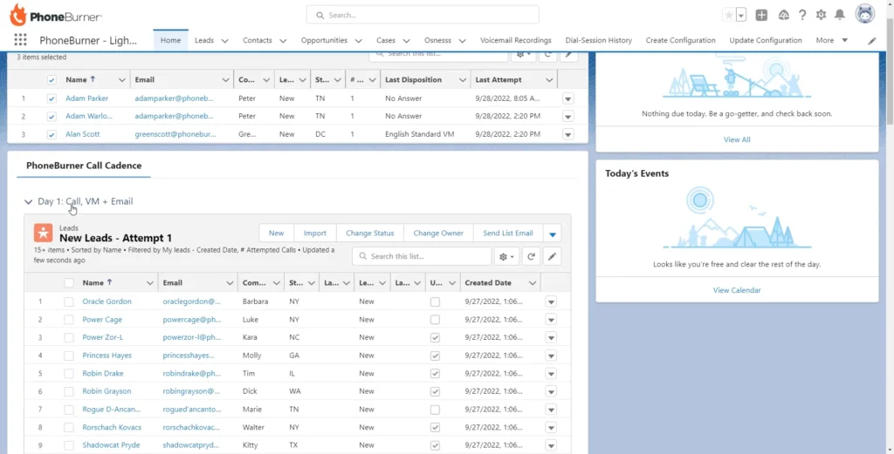
Task: Open row actions menu for Rogue D-Ancan
Action: (x=551, y=410)
